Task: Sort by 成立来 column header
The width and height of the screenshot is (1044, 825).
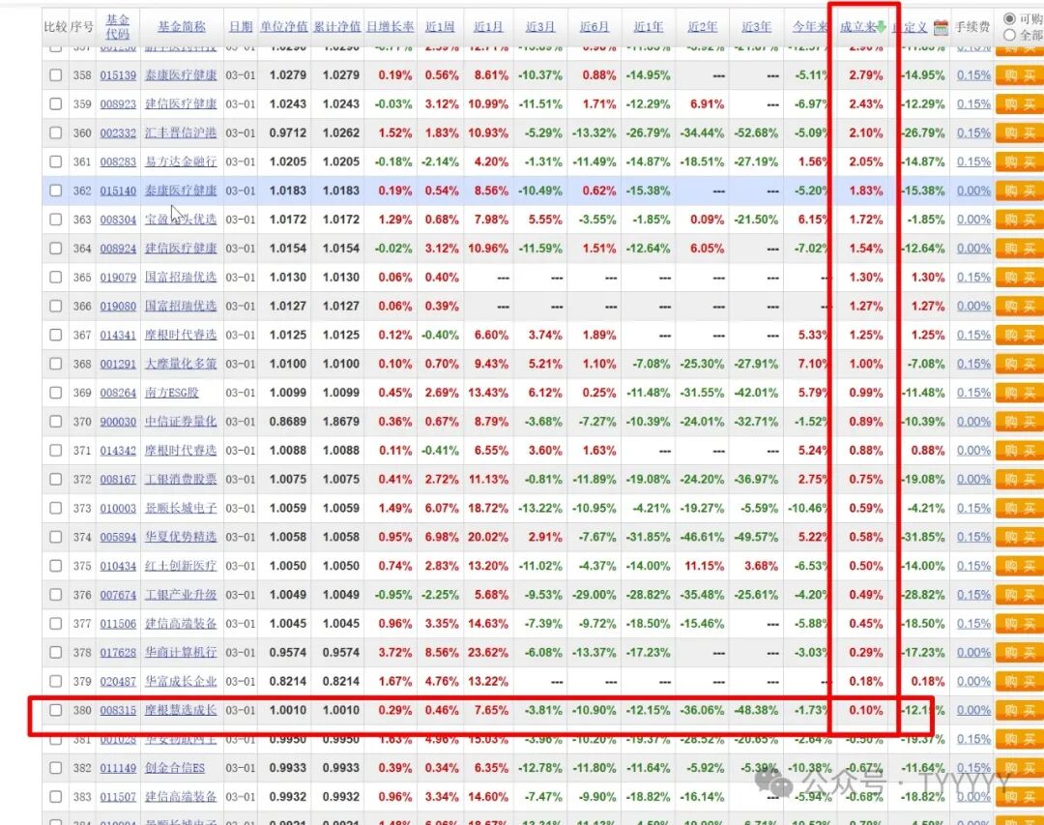Action: [x=856, y=27]
